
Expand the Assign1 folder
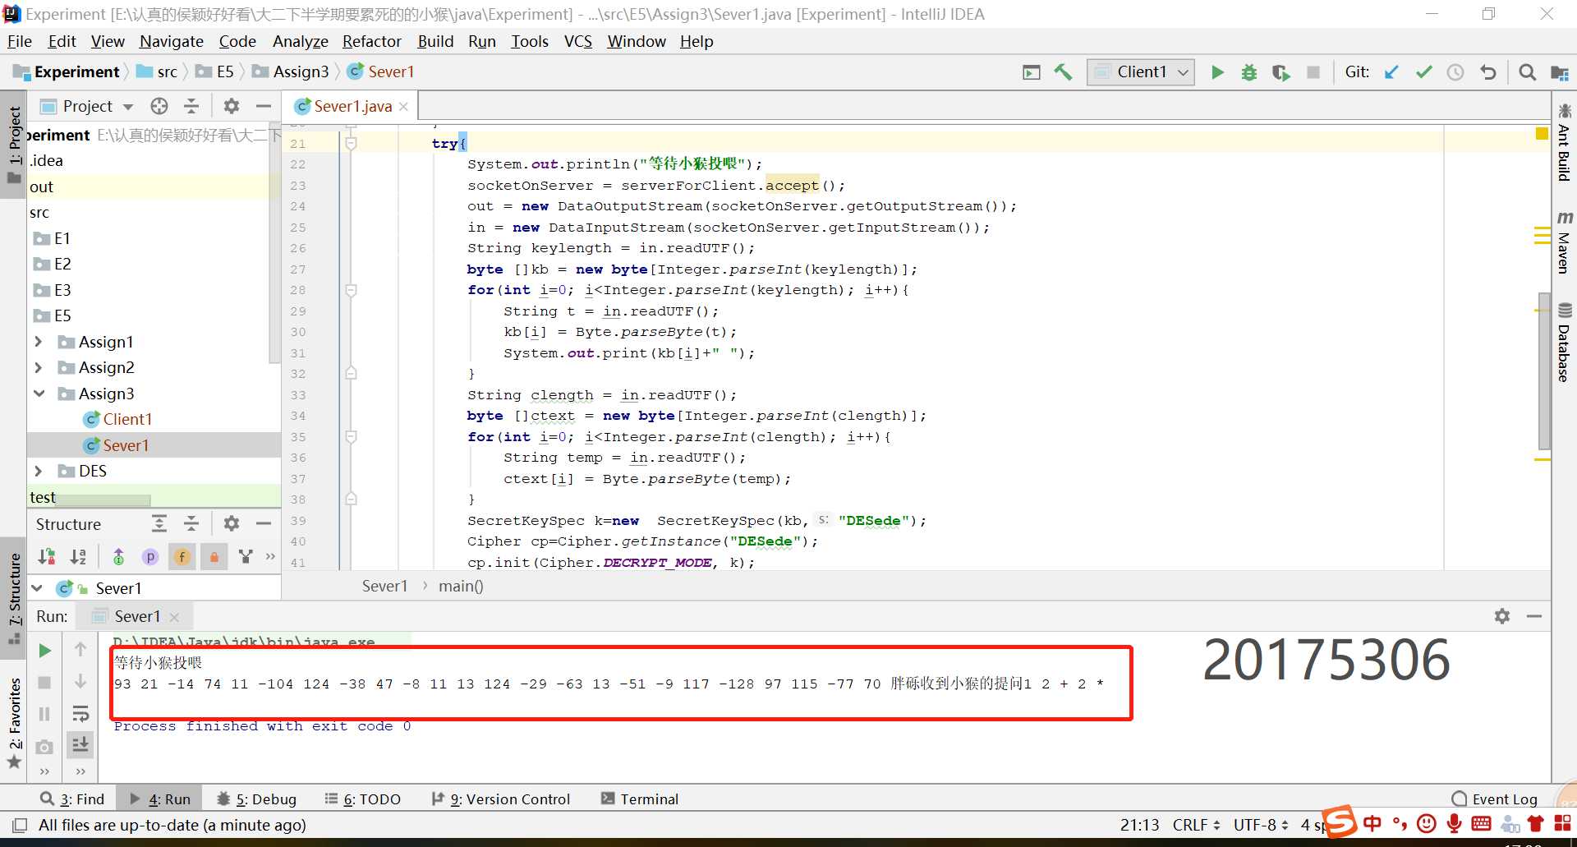tap(38, 341)
